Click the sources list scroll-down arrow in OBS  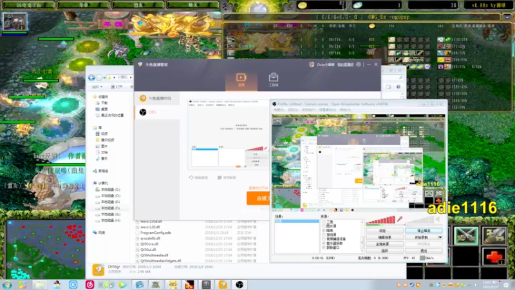point(362,251)
